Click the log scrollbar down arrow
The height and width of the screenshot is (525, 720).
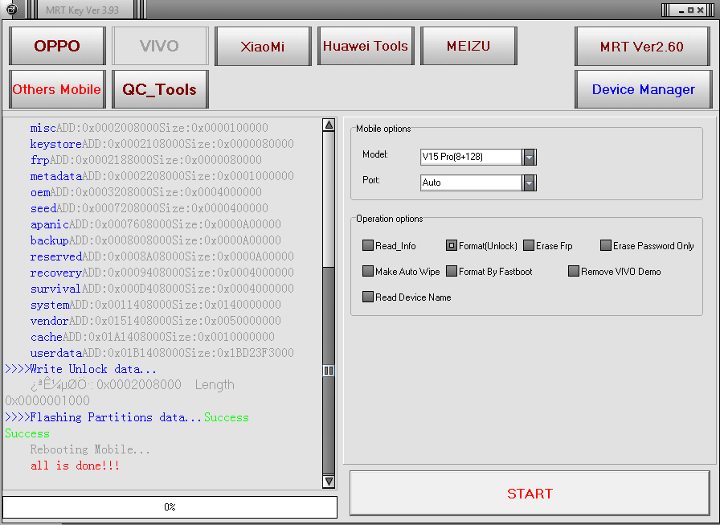[x=329, y=482]
